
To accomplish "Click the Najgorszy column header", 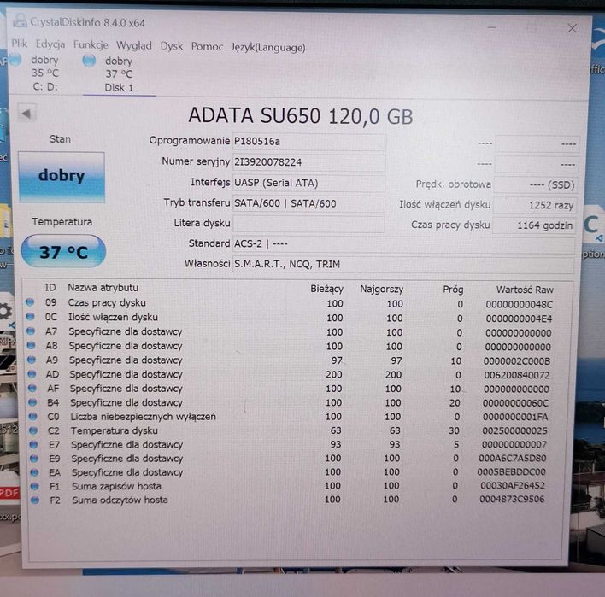I will coord(382,290).
